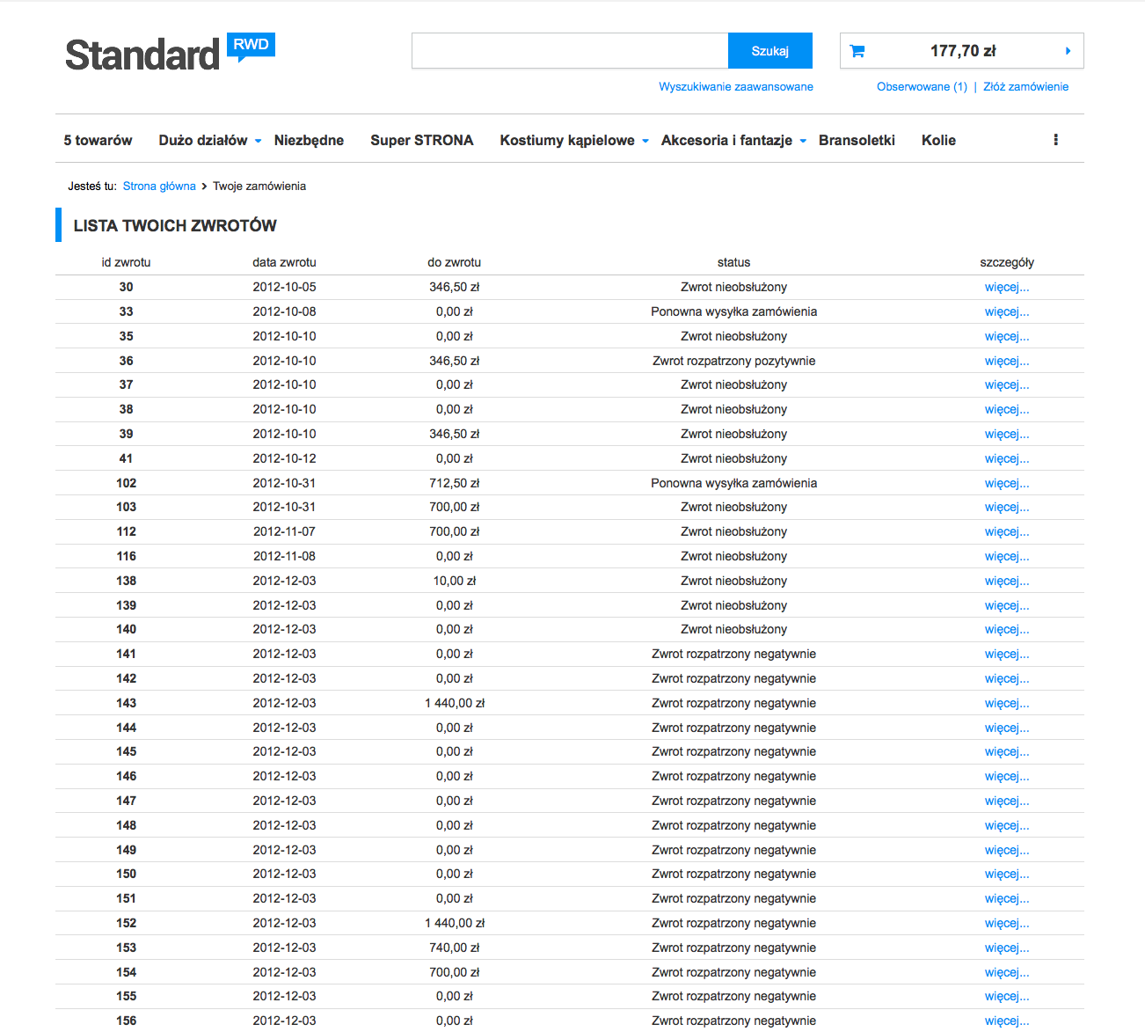Screen dimensions: 1145x1032
Task: Click the Złóż zamówienie link
Action: [x=1025, y=86]
